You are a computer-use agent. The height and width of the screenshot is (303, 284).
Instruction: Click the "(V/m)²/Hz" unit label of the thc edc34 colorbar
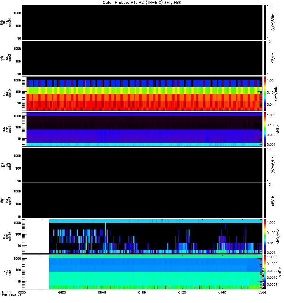point(273,165)
